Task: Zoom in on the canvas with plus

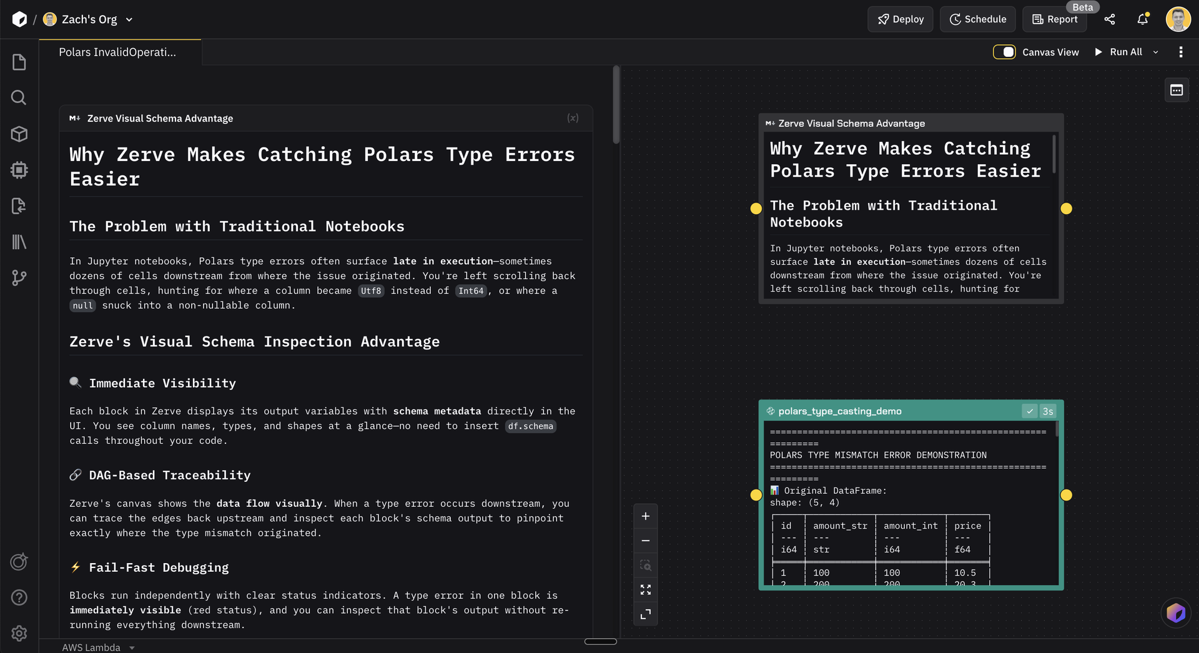Action: tap(646, 516)
